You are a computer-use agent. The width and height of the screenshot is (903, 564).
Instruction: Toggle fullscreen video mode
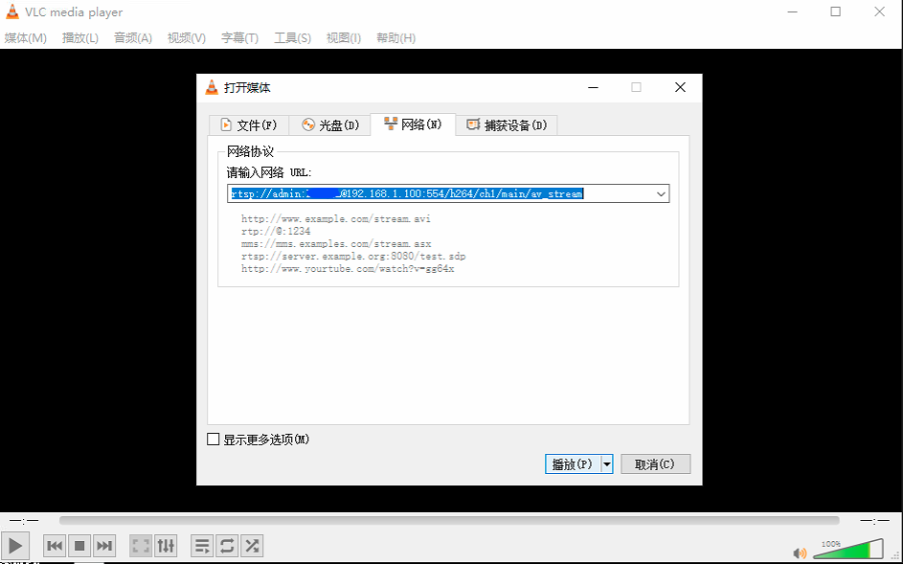[141, 546]
